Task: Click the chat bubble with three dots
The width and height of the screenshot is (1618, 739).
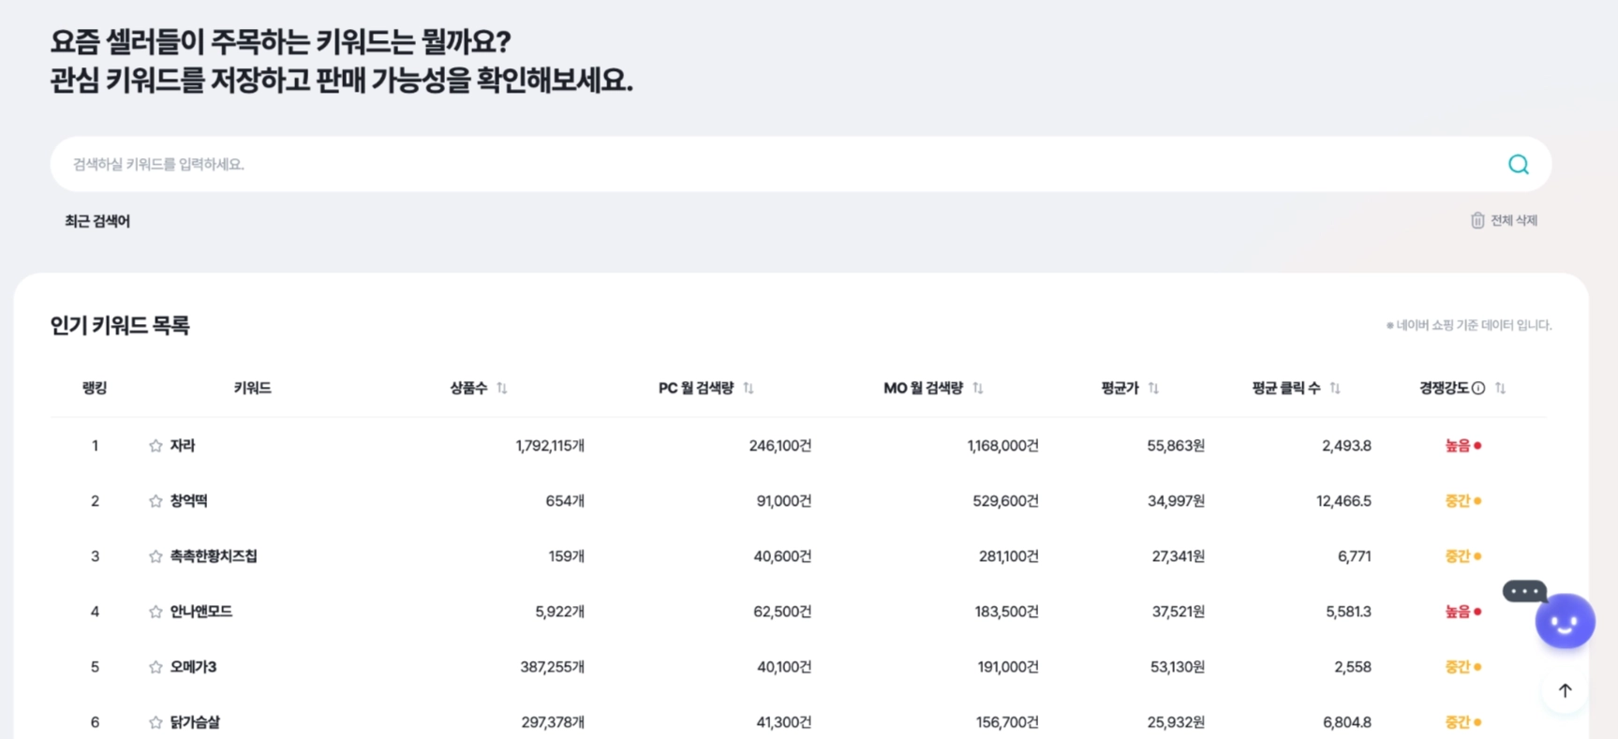Action: 1524,591
